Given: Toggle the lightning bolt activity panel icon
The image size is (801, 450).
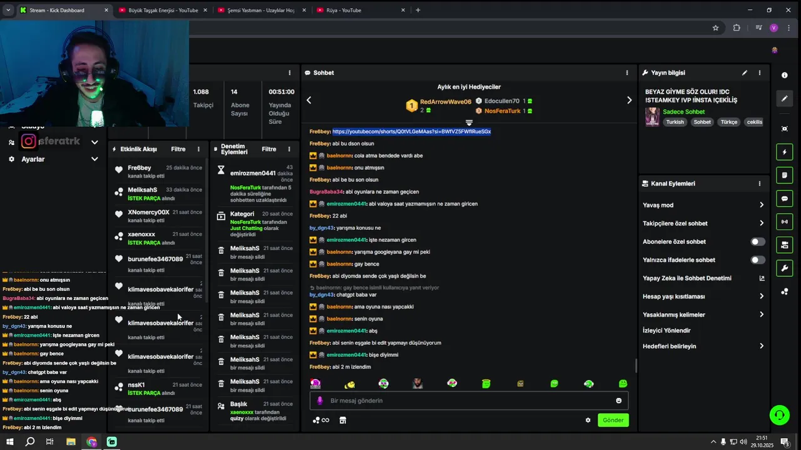Looking at the screenshot, I should click(784, 152).
